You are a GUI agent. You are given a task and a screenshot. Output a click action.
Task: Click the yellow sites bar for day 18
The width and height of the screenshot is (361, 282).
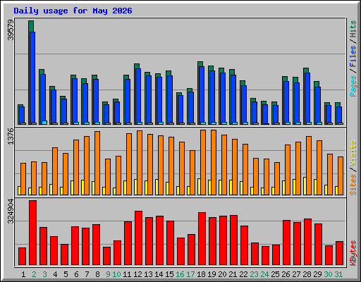coord(199,187)
